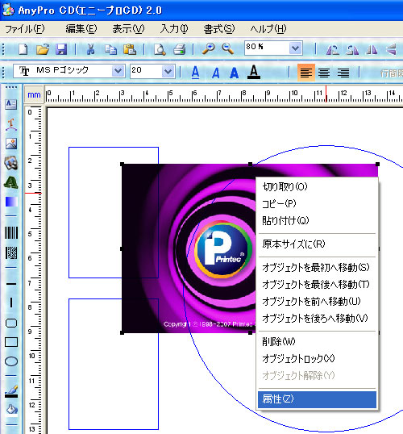Select the barcode tool

pos(11,233)
